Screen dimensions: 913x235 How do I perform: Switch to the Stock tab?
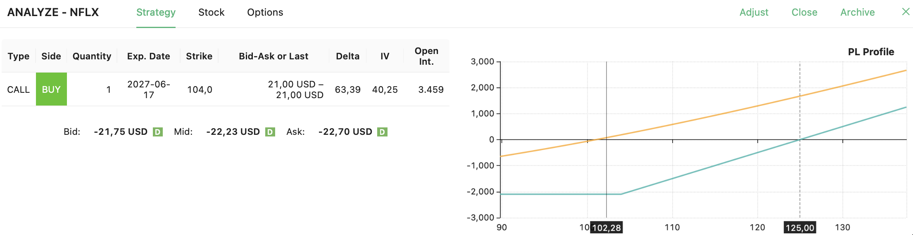tap(211, 12)
